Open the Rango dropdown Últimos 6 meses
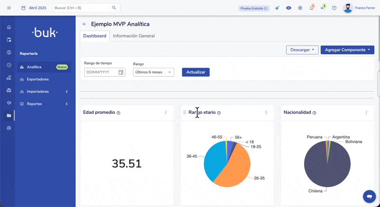The image size is (380, 207). [x=153, y=72]
